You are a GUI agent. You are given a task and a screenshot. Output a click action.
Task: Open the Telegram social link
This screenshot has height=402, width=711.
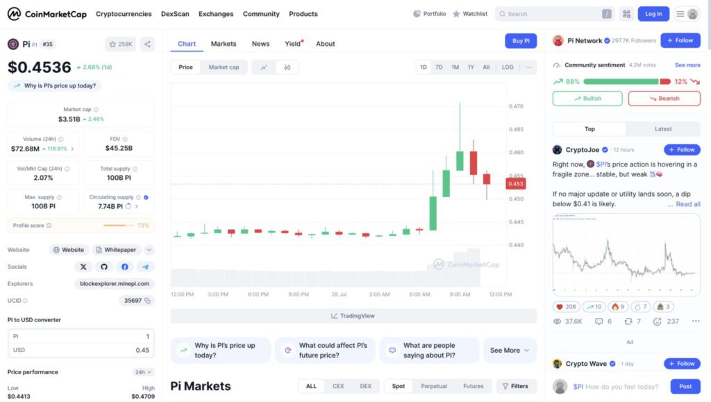point(145,267)
